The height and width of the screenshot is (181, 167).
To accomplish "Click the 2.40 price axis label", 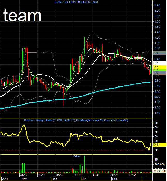I will 157,86.
